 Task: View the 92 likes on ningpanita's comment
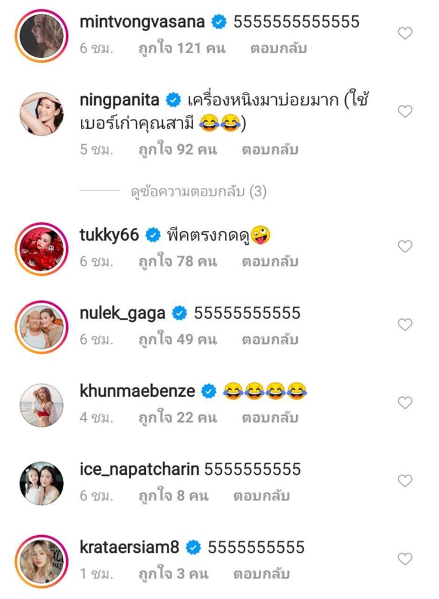click(177, 149)
